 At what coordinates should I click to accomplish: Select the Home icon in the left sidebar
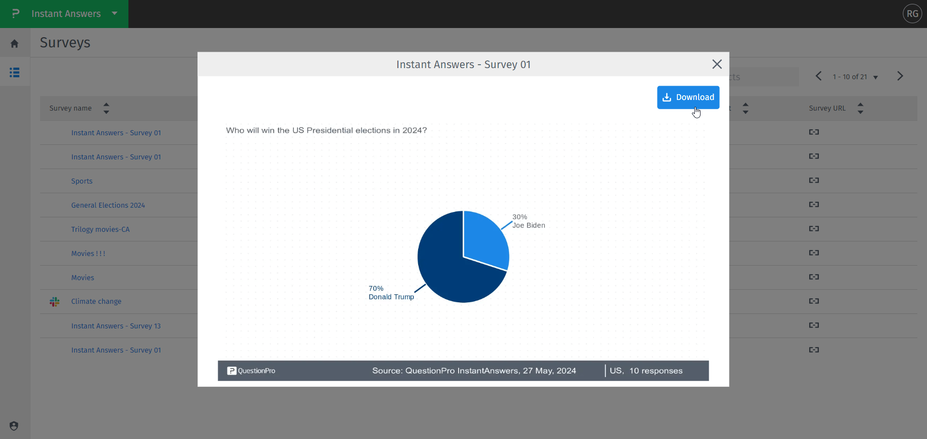tap(14, 43)
